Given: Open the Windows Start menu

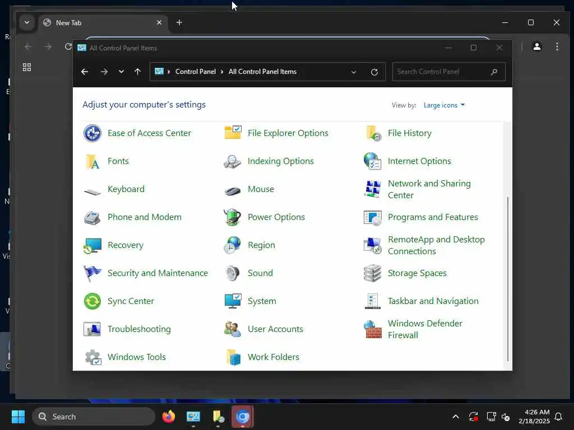Looking at the screenshot, I should pos(18,417).
